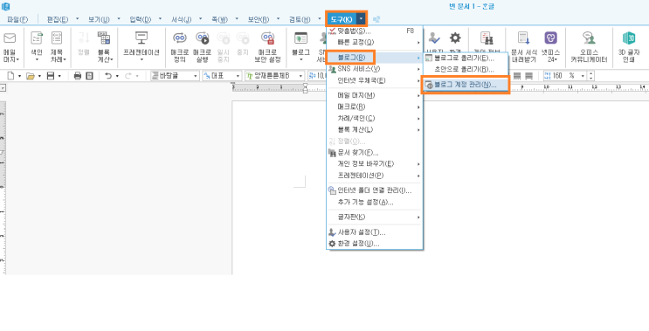Click the undo arrow icon
Image resolution: width=649 pixels, height=331 pixels.
point(108,76)
